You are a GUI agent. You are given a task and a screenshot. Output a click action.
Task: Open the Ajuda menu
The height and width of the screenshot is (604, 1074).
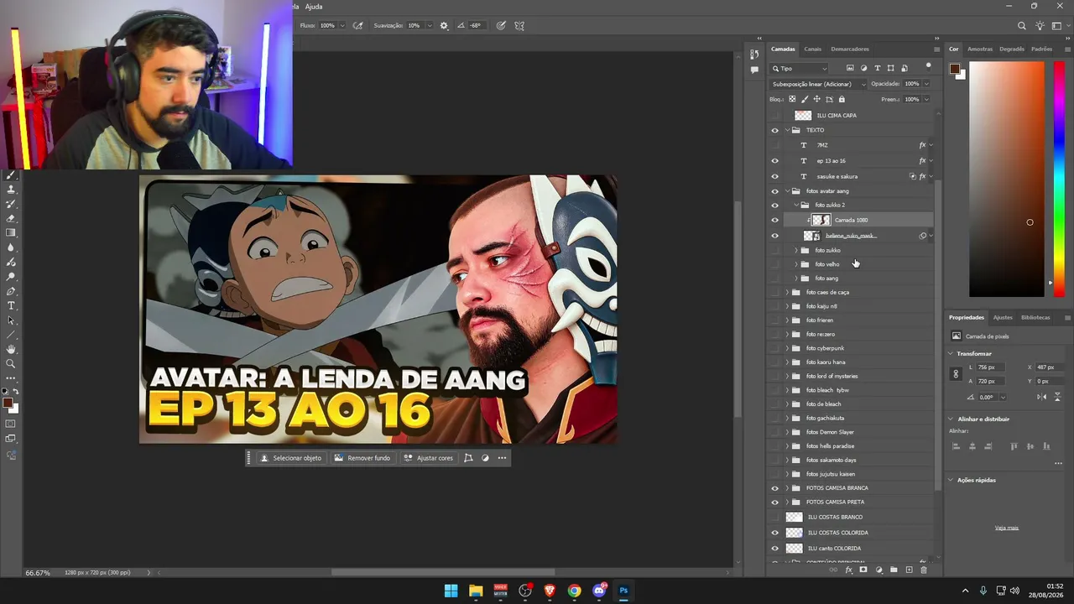314,6
